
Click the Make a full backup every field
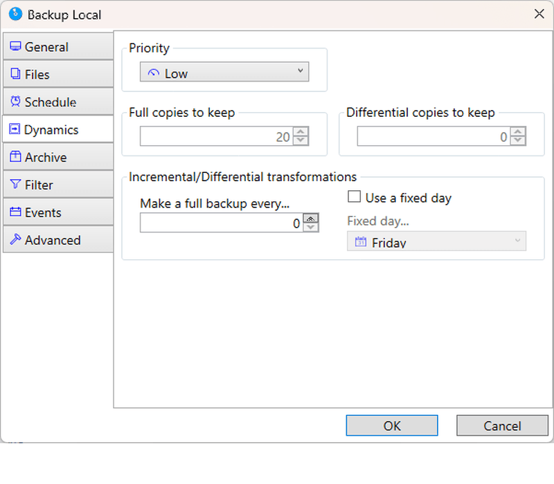(222, 223)
